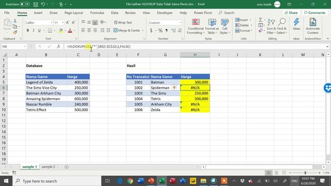Apply Percent Style format
The height and width of the screenshot is (186, 331).
(160, 30)
